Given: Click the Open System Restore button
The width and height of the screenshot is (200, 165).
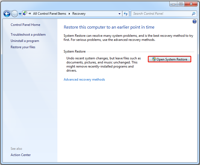Looking at the screenshot, I should [169, 59].
